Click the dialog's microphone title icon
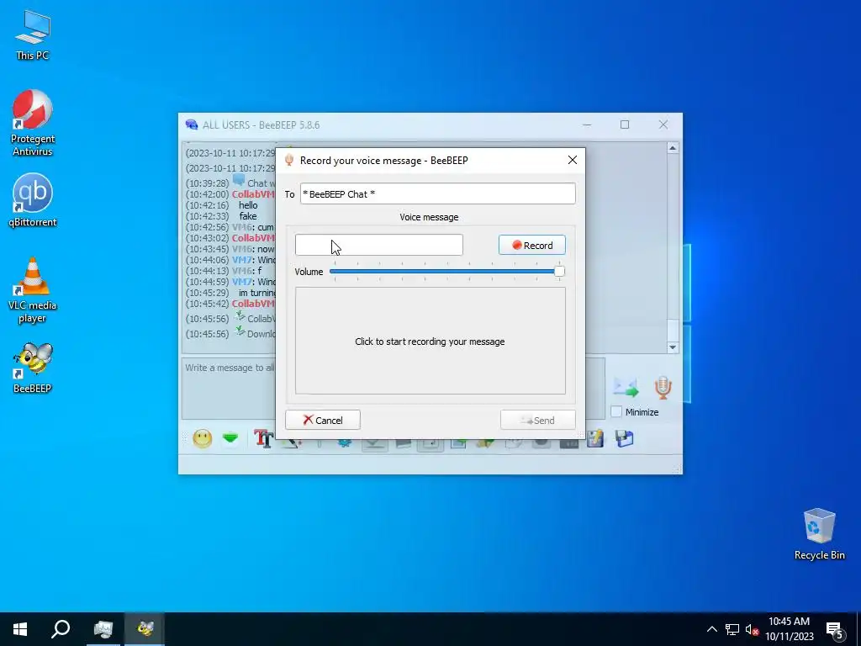Viewport: 861px width, 646px height. [x=289, y=160]
